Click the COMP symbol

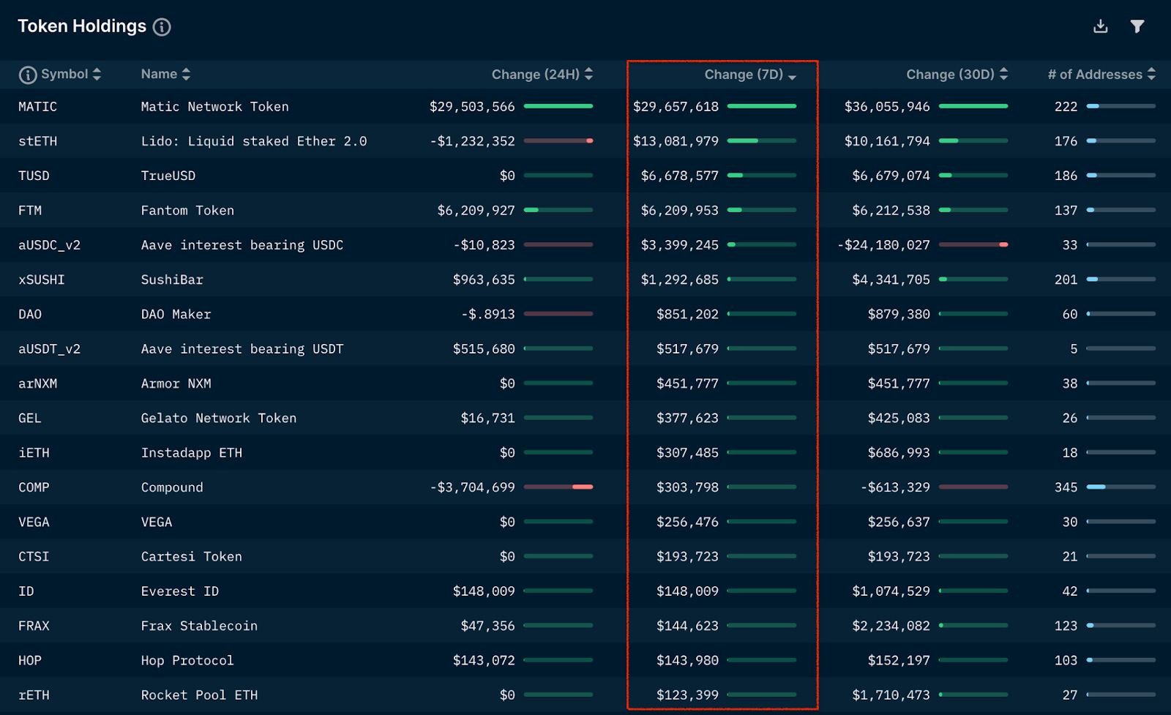point(34,487)
